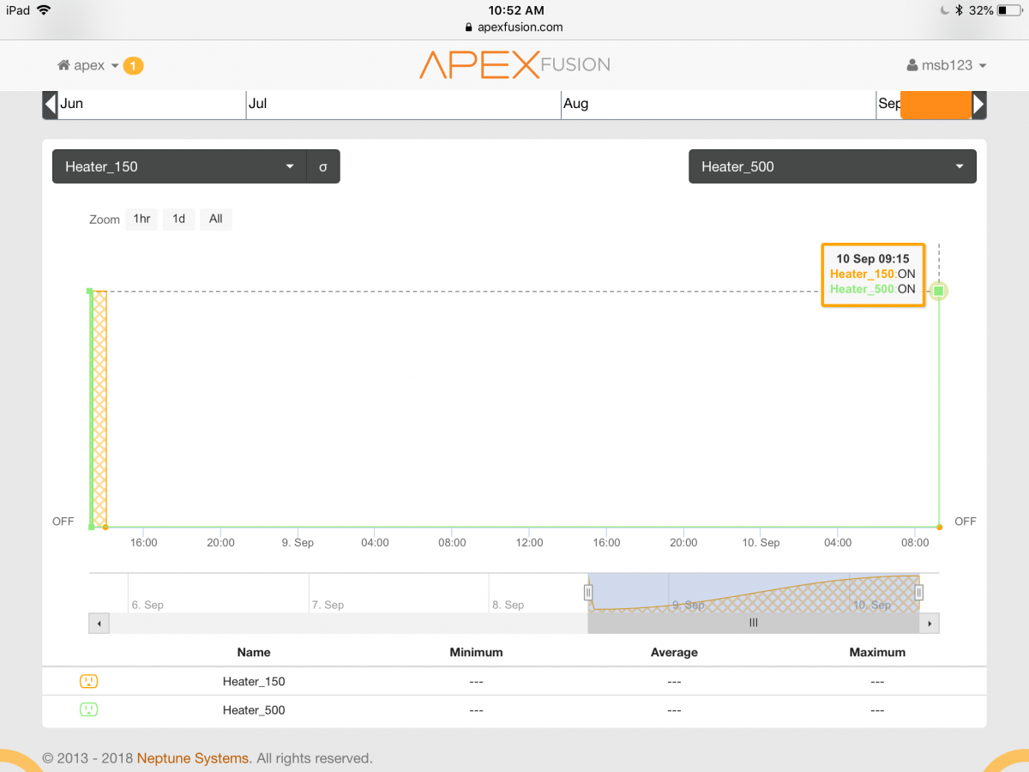Set zoom to 1hr

coord(141,219)
